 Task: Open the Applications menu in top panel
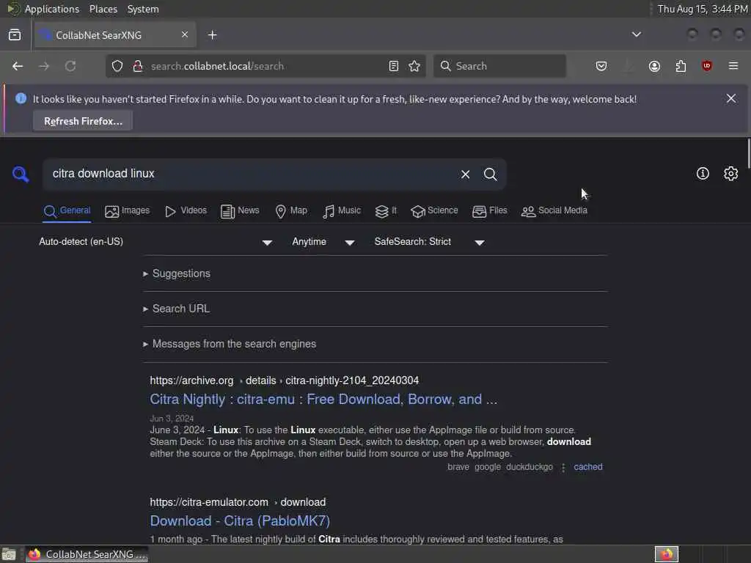click(52, 9)
